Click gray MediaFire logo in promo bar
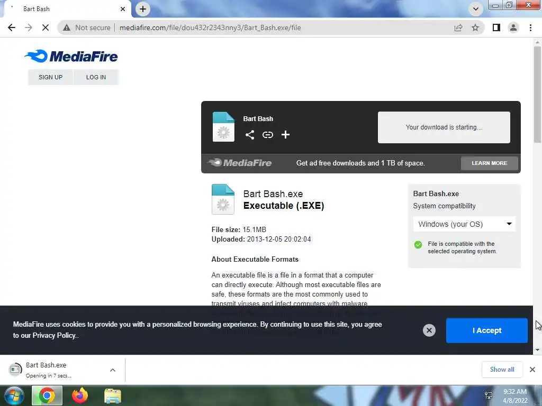The width and height of the screenshot is (542, 406). pos(240,163)
